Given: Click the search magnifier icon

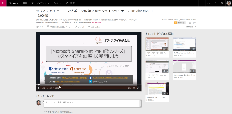Looking at the screenshot, I should tap(66, 3).
